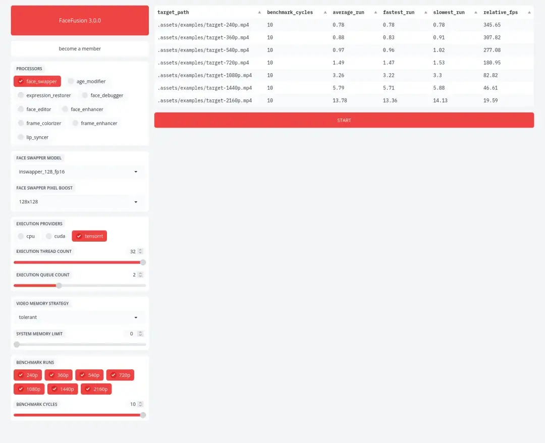
Task: Sort by average_run column arrow
Action: [375, 13]
